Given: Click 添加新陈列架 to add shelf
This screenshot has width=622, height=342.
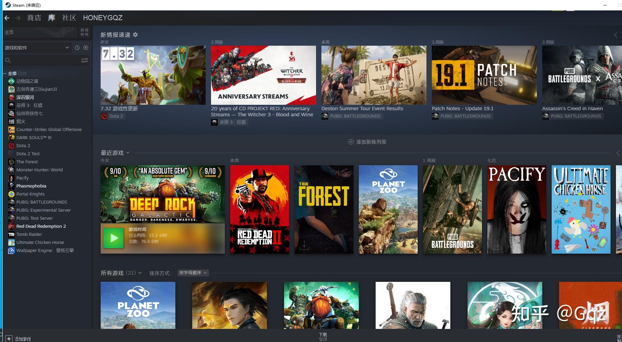Looking at the screenshot, I should [367, 142].
